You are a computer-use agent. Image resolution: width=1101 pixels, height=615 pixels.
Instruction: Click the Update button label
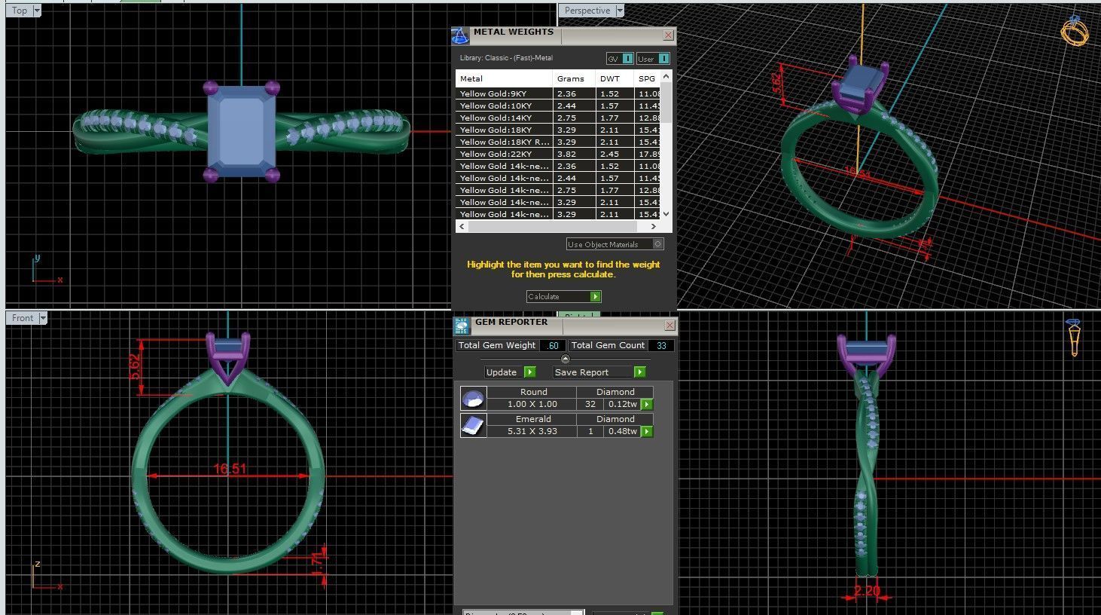(x=502, y=372)
